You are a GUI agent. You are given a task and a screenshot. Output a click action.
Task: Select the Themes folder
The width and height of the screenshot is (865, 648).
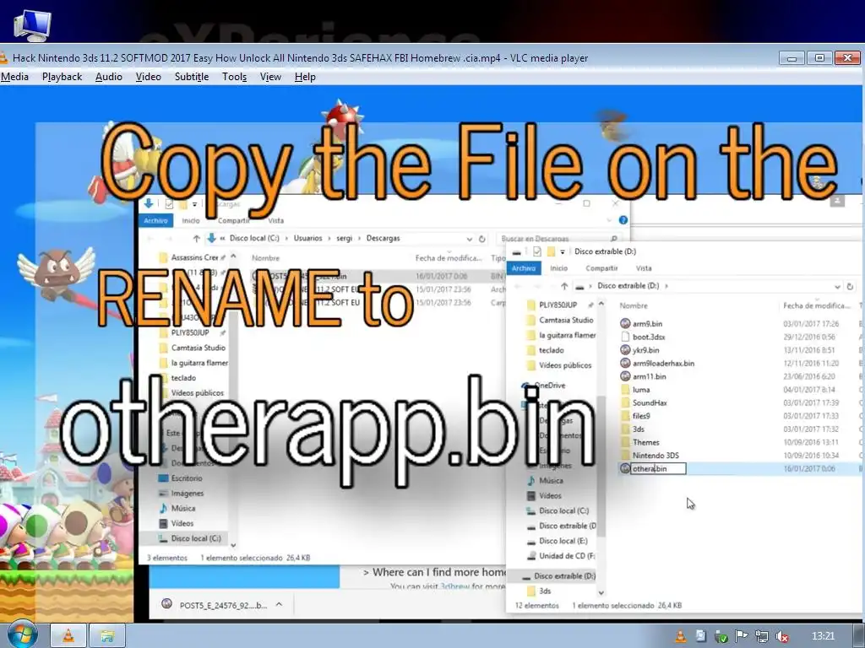645,442
